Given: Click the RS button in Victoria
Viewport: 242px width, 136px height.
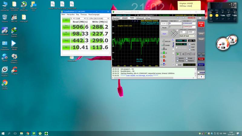Looking at the screenshot, I should [172, 40].
